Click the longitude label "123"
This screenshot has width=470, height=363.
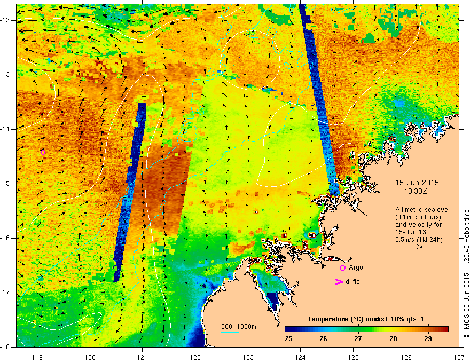coord(248,357)
